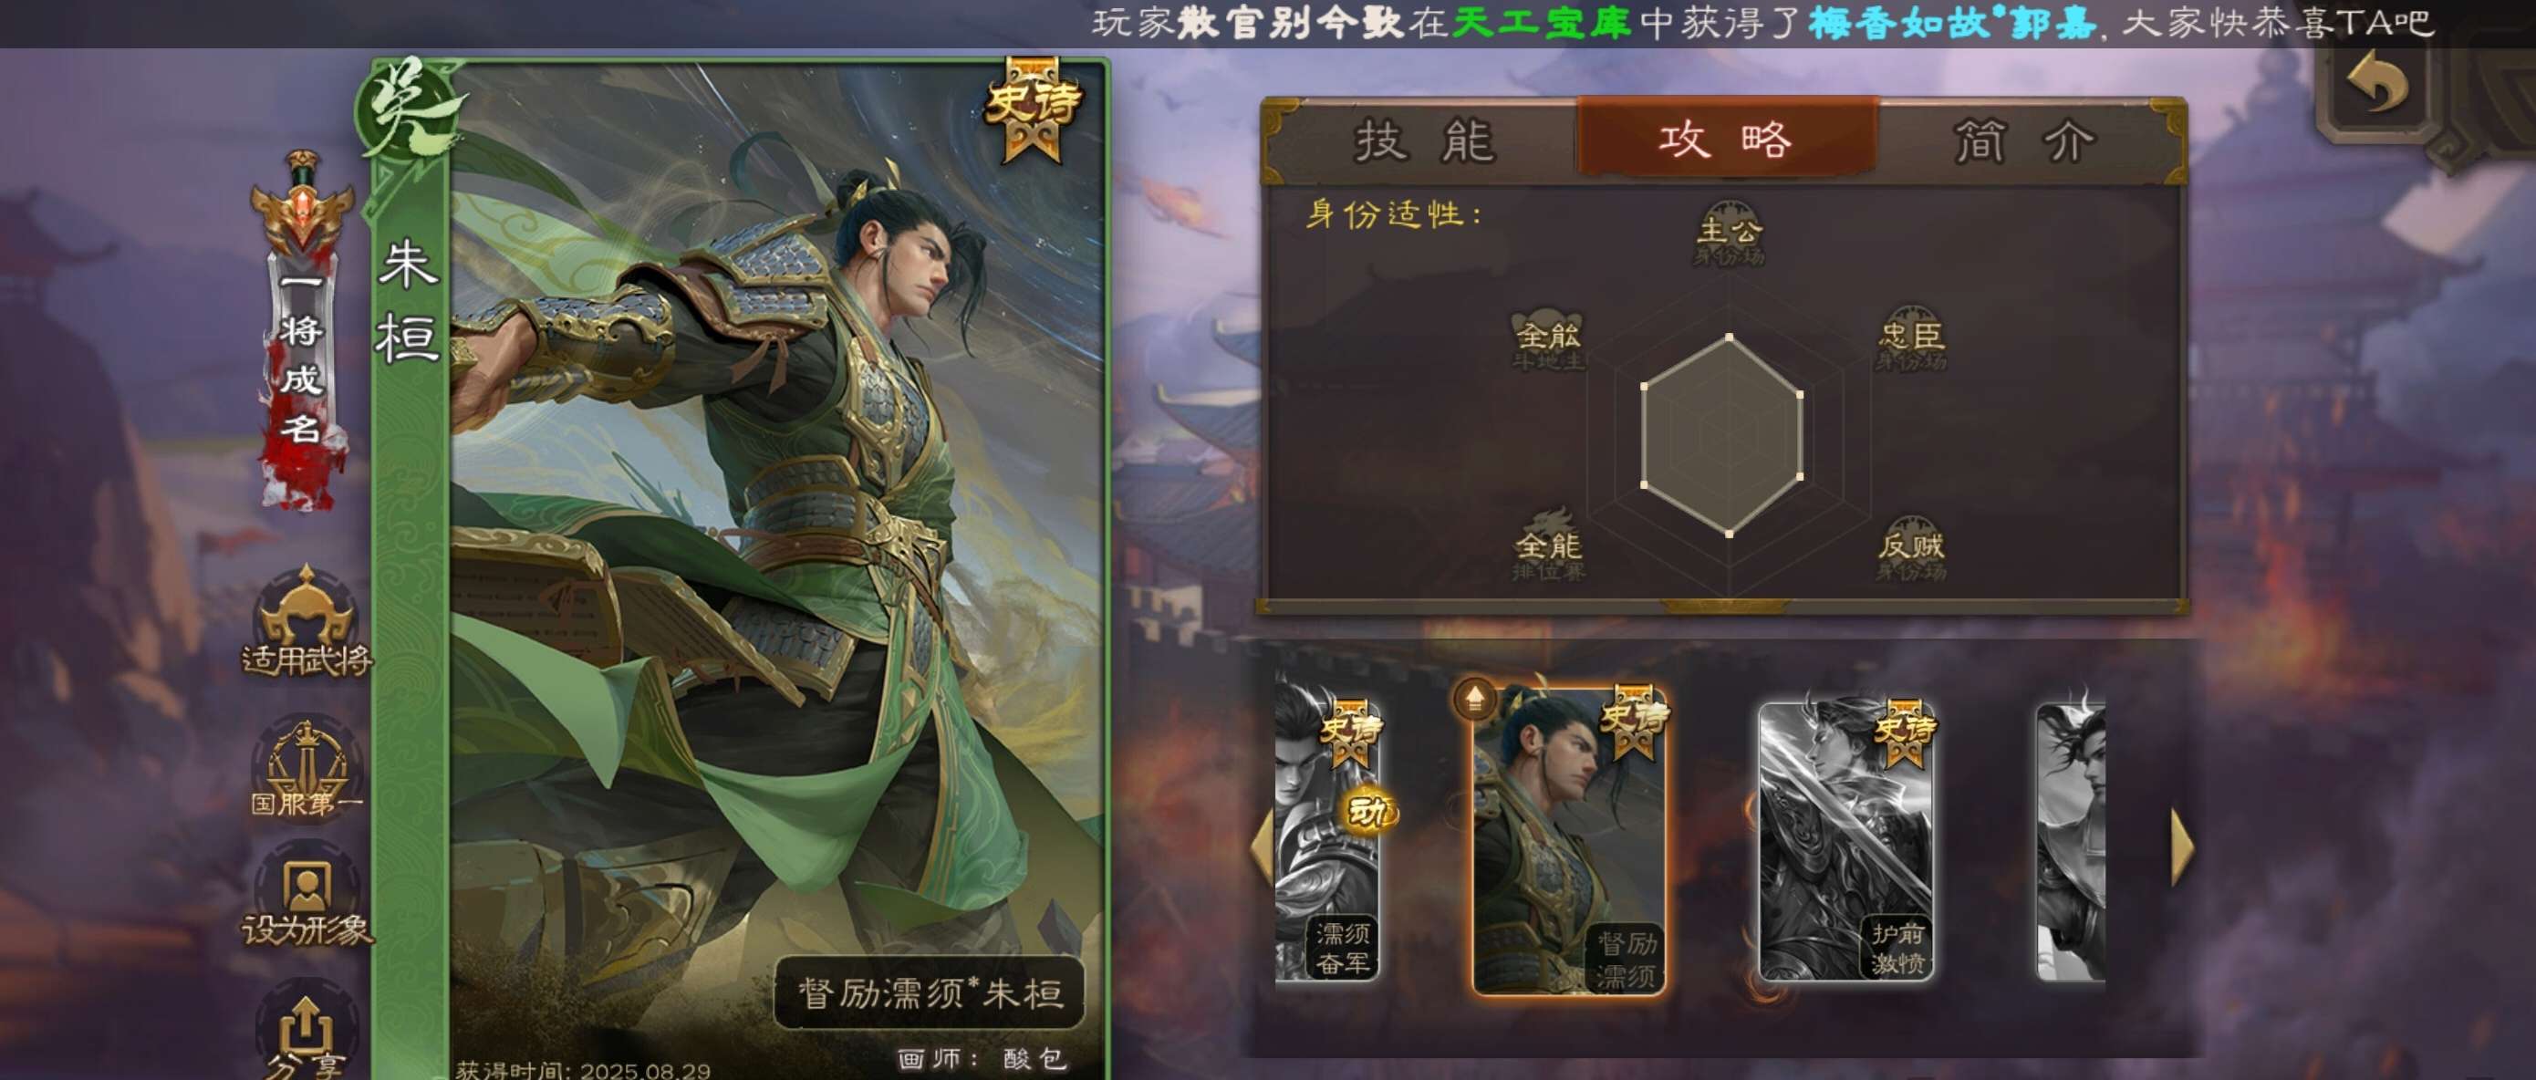Click the back arrow return icon
This screenshot has width=2536, height=1080.
coord(2377,84)
